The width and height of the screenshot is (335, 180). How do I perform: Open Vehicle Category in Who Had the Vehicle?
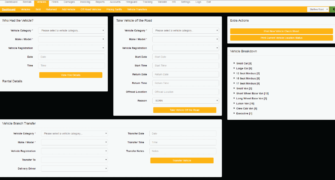71,30
